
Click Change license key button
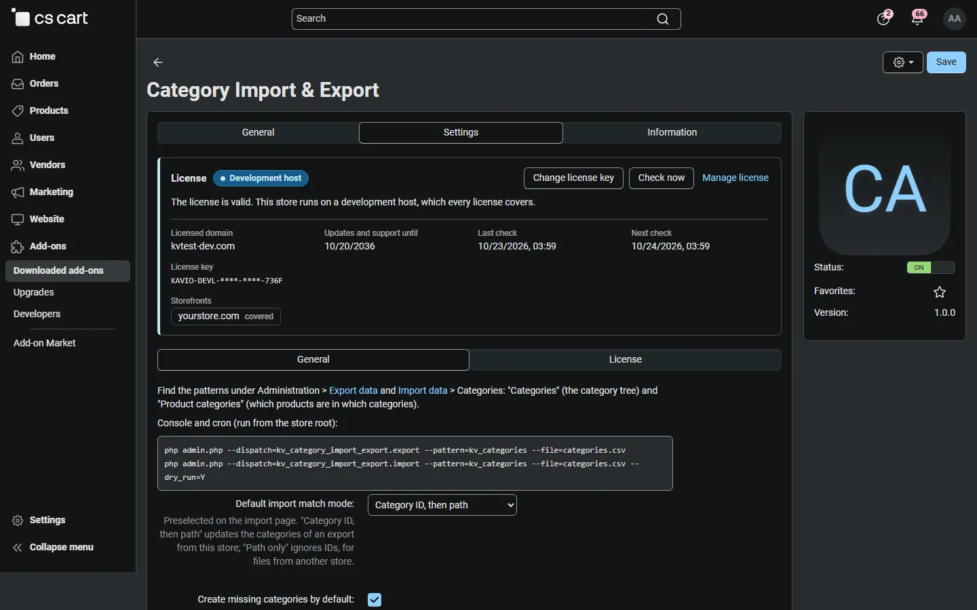coord(573,178)
